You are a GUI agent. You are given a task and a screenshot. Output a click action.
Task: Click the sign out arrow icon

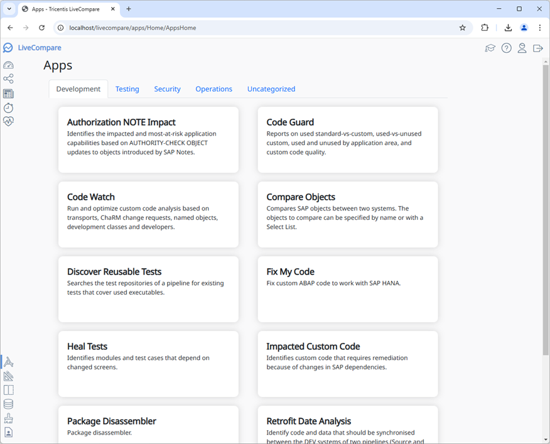(x=538, y=48)
